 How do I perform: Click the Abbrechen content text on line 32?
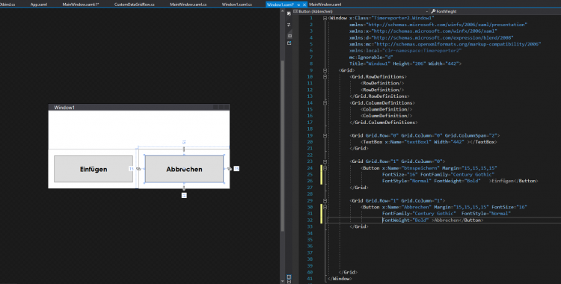point(447,220)
